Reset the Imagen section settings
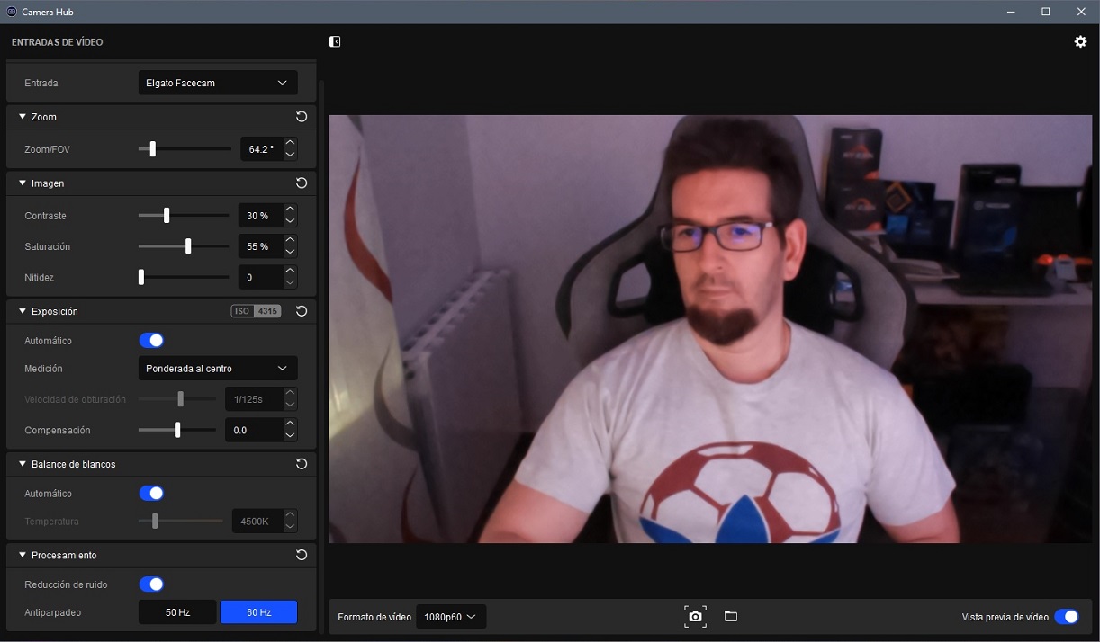The image size is (1100, 642). click(x=302, y=183)
